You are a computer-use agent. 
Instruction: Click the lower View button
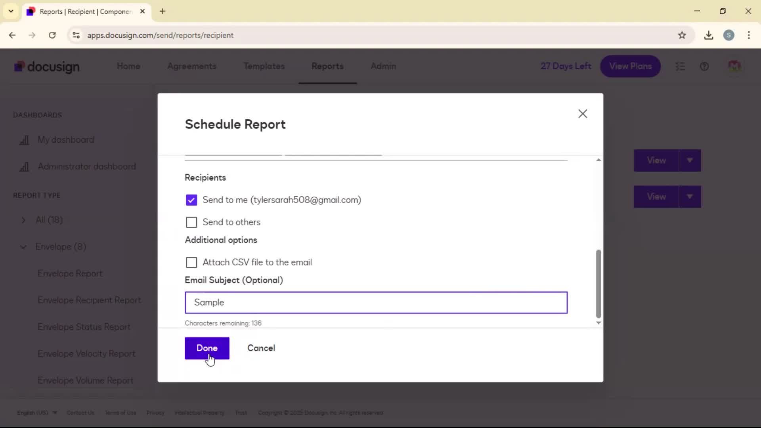[x=656, y=197]
